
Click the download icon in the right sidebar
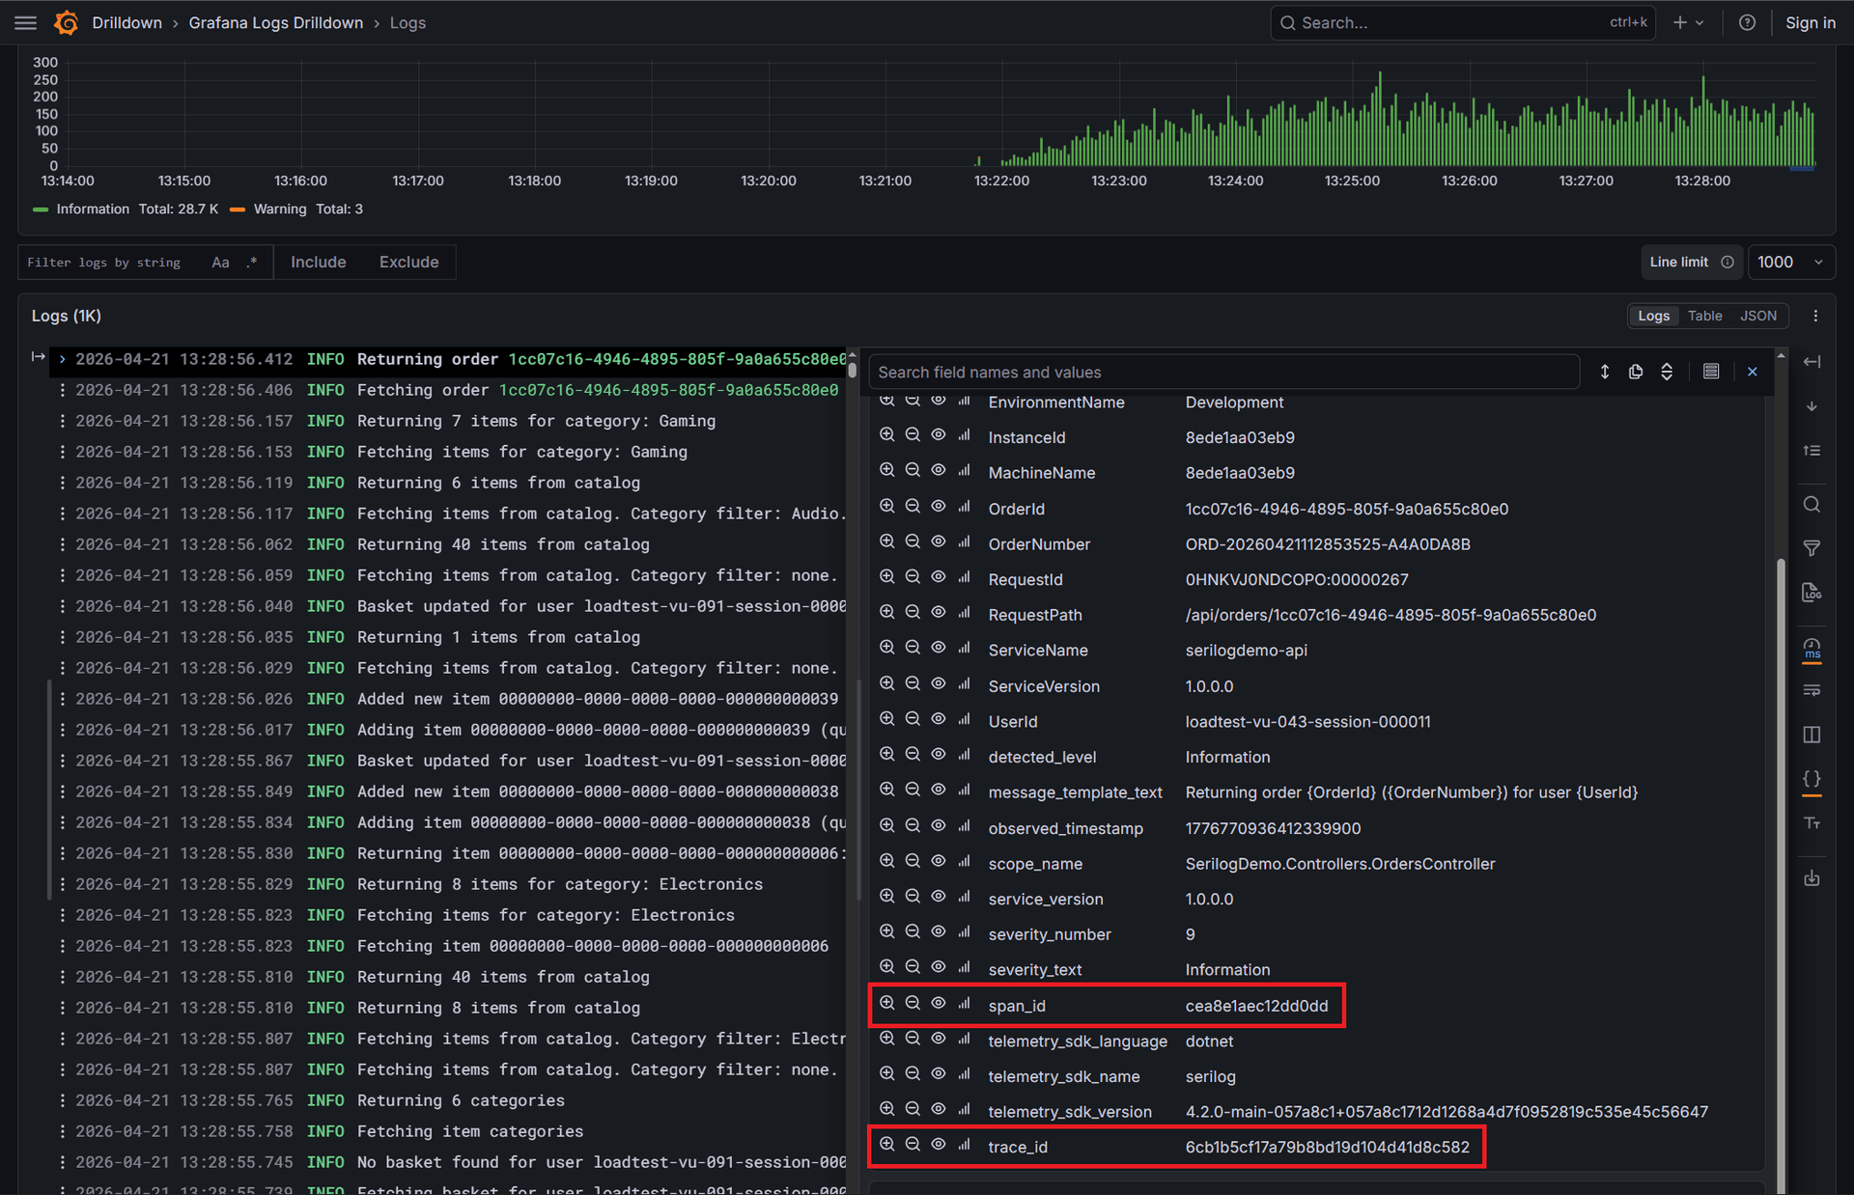coord(1812,877)
